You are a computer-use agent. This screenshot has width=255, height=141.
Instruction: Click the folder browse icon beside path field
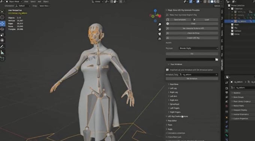[217, 59]
